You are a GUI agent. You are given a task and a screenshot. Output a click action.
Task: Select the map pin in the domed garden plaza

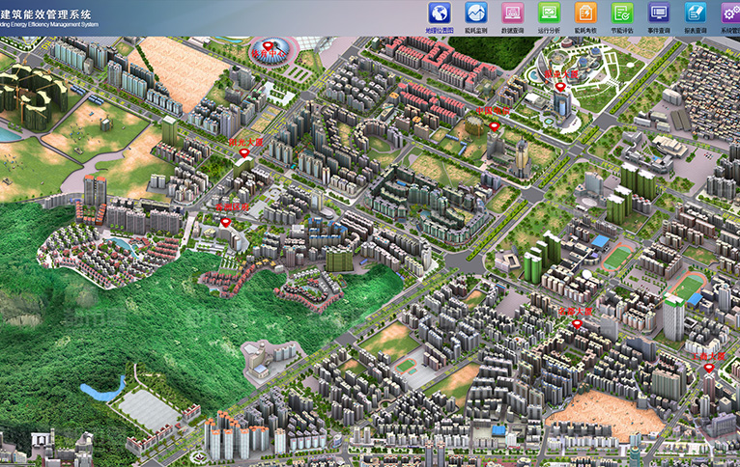pyautogui.click(x=559, y=87)
